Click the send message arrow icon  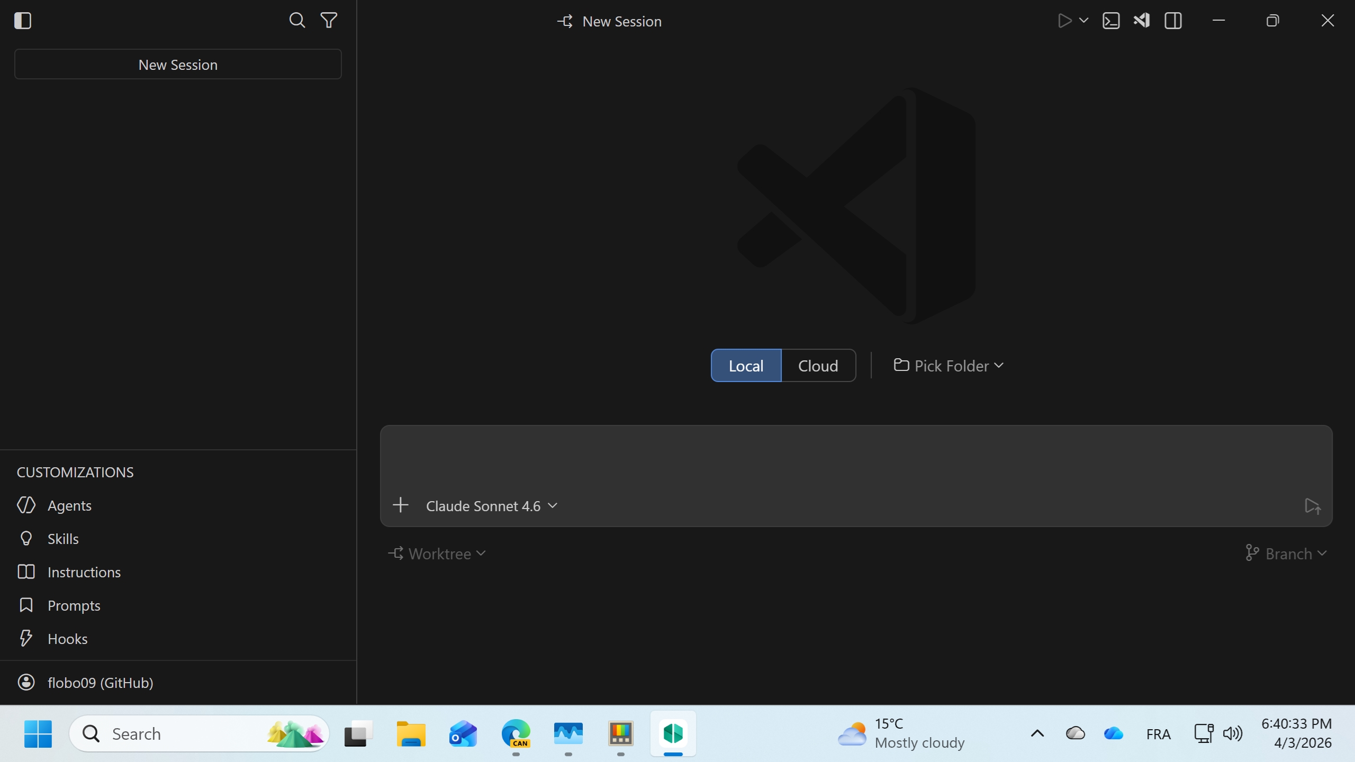pos(1312,506)
